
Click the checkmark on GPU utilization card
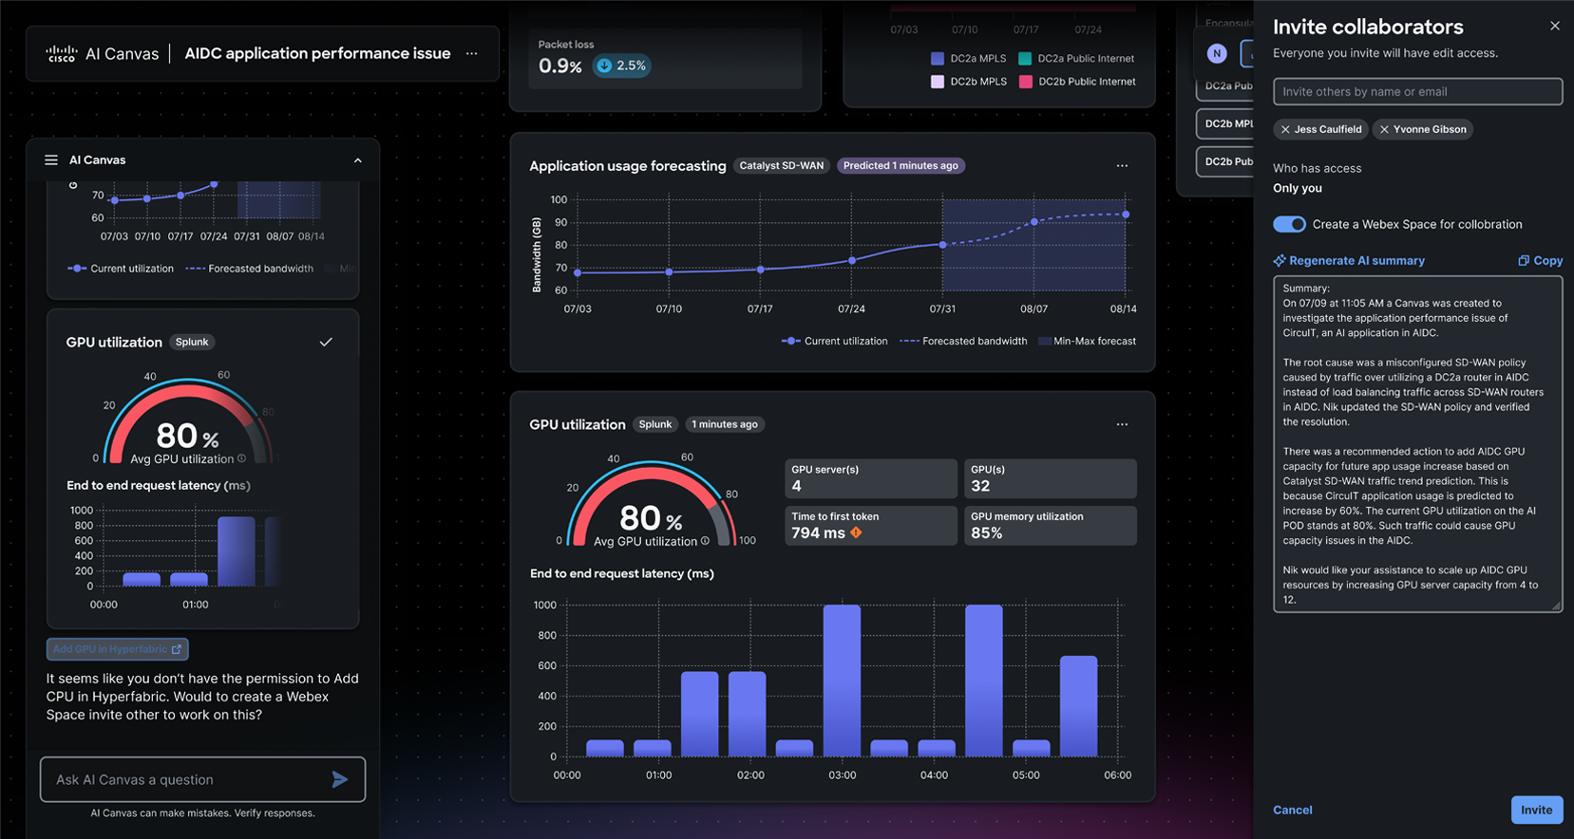click(x=326, y=342)
